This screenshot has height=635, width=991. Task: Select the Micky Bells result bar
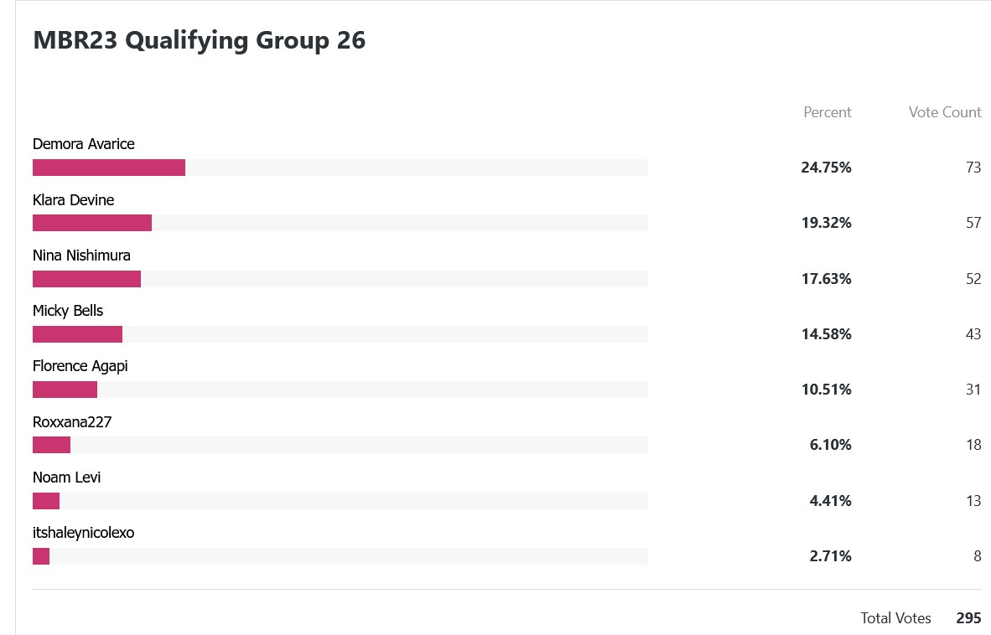340,334
